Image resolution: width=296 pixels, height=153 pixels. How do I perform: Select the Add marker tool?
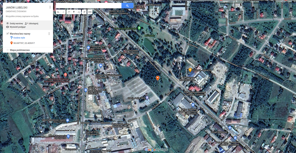click(74, 12)
